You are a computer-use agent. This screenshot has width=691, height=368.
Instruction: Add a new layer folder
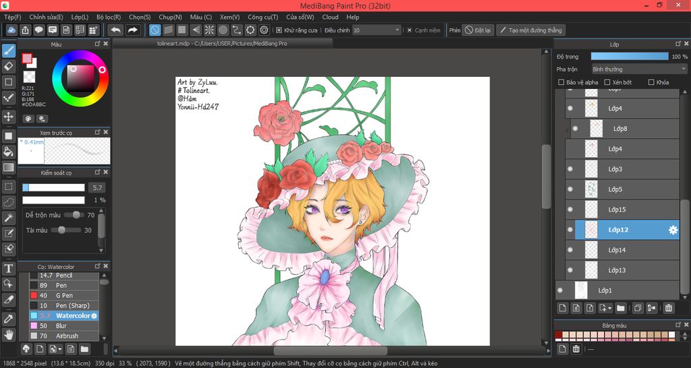point(621,308)
